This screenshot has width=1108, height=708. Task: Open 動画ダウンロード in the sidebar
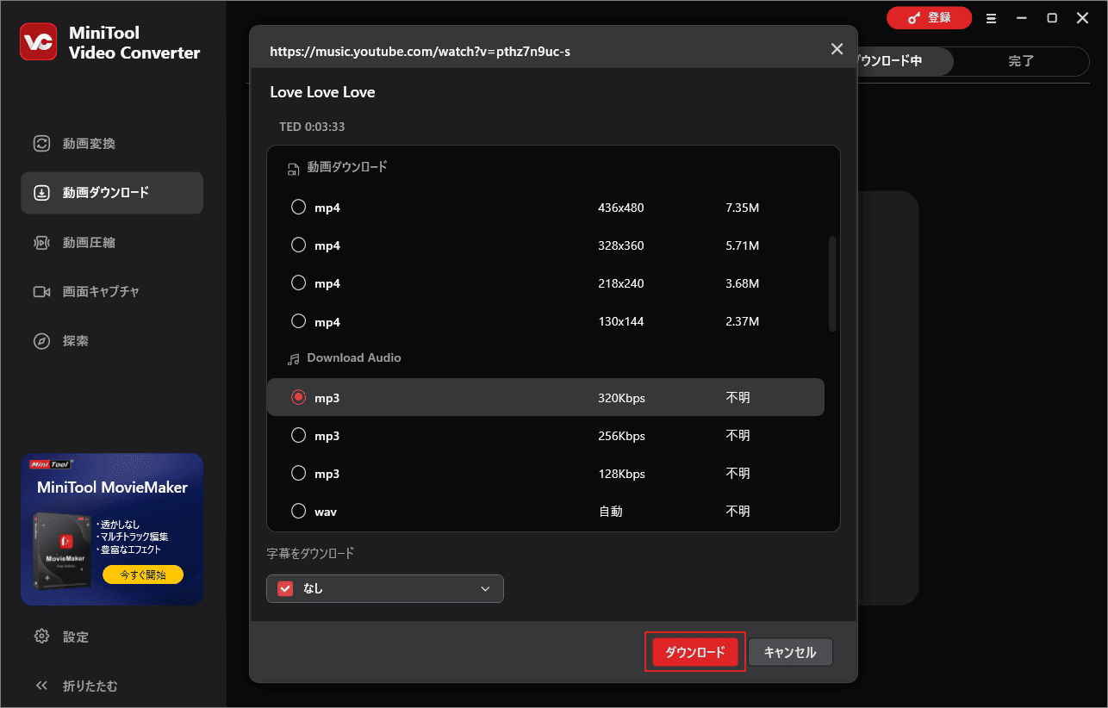pos(112,193)
